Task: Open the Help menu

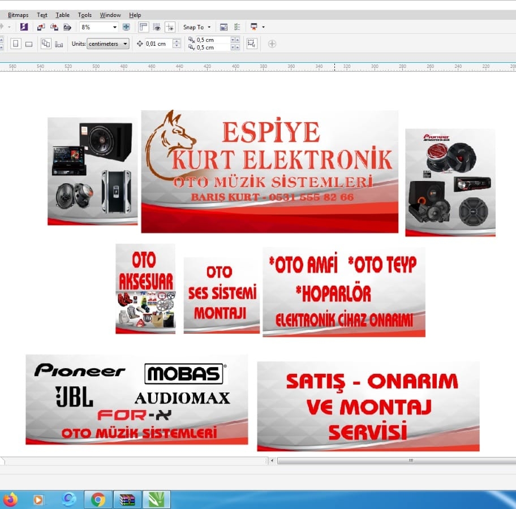Action: coord(135,15)
